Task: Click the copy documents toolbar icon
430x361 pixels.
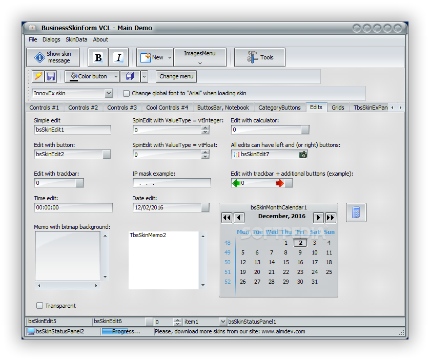Action: click(130, 76)
